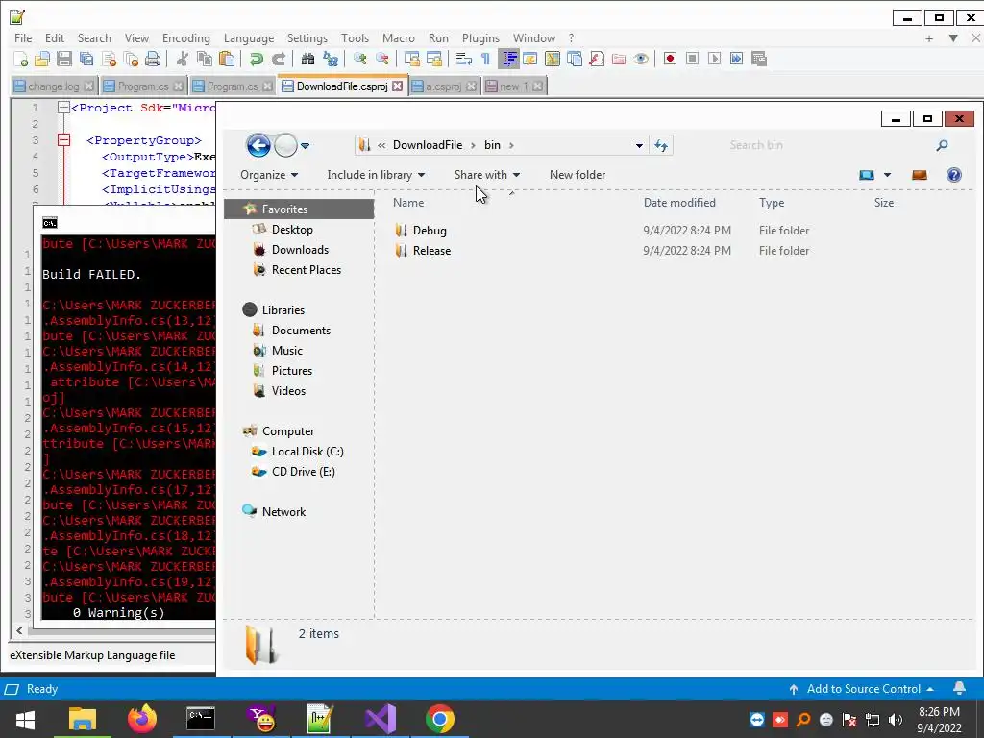Toggle the indent guide toolbar button

(508, 59)
